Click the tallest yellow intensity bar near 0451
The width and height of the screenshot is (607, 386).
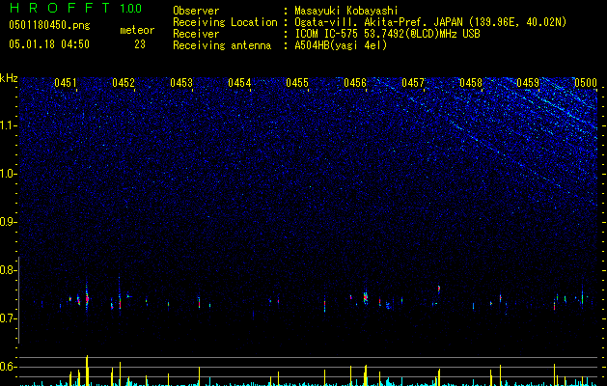pyautogui.click(x=87, y=371)
